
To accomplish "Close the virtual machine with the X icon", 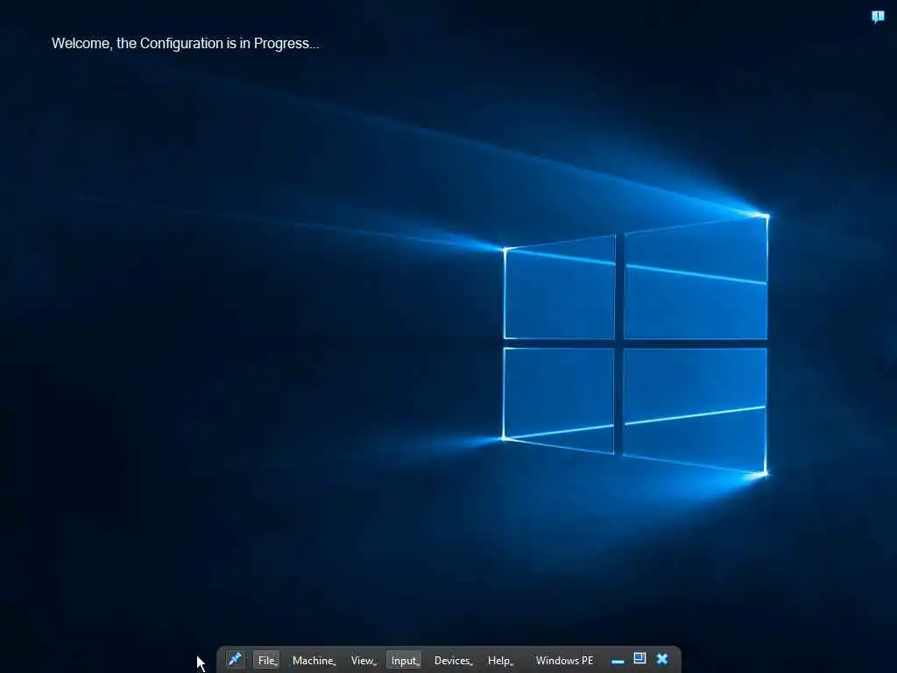I will [662, 659].
